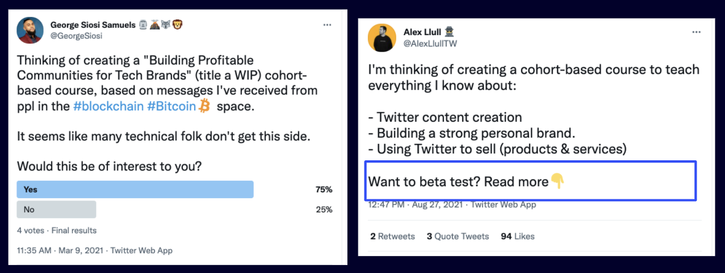Open George Siosi Samuels display name
The width and height of the screenshot is (725, 273).
click(x=92, y=25)
